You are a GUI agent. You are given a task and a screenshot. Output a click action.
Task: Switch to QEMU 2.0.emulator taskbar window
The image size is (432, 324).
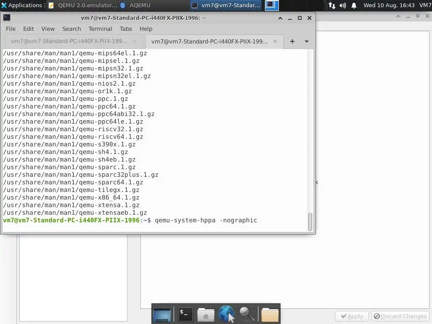83,5
